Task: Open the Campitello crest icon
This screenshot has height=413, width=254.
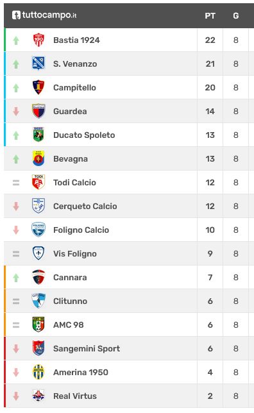Action: pyautogui.click(x=38, y=87)
